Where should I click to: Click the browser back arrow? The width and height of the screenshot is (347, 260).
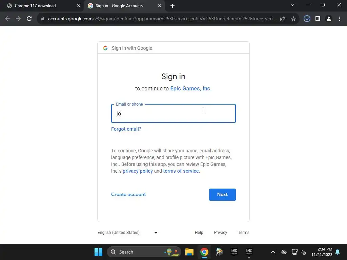click(x=7, y=19)
